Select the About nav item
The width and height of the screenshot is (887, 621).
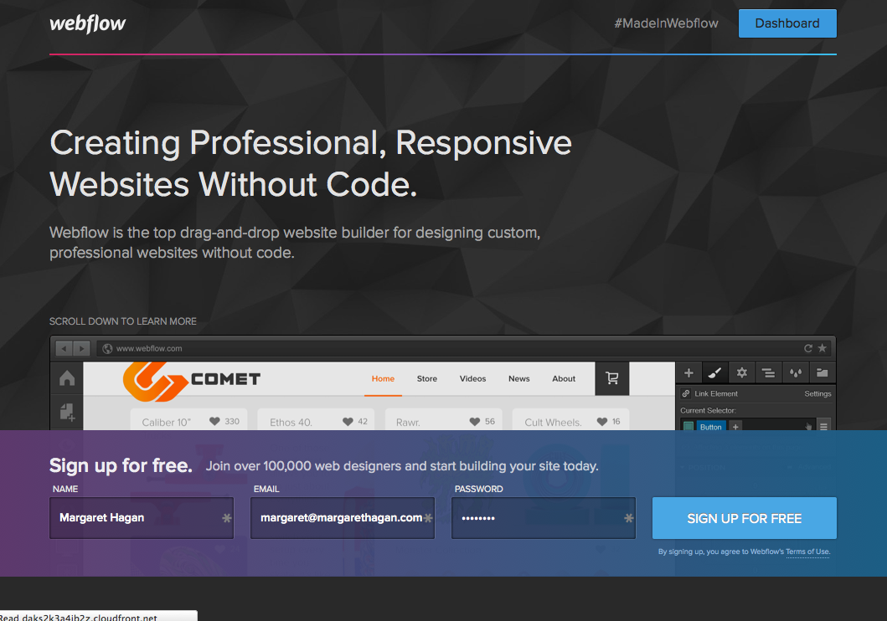pyautogui.click(x=564, y=378)
